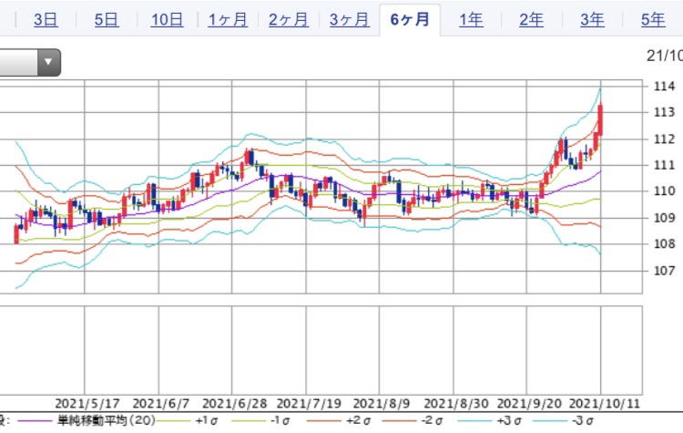Click the 2021/8/9 date axis label
Image resolution: width=683 pixels, height=433 pixels.
tap(382, 403)
